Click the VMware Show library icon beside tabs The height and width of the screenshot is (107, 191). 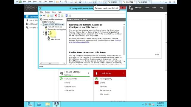[105, 2]
